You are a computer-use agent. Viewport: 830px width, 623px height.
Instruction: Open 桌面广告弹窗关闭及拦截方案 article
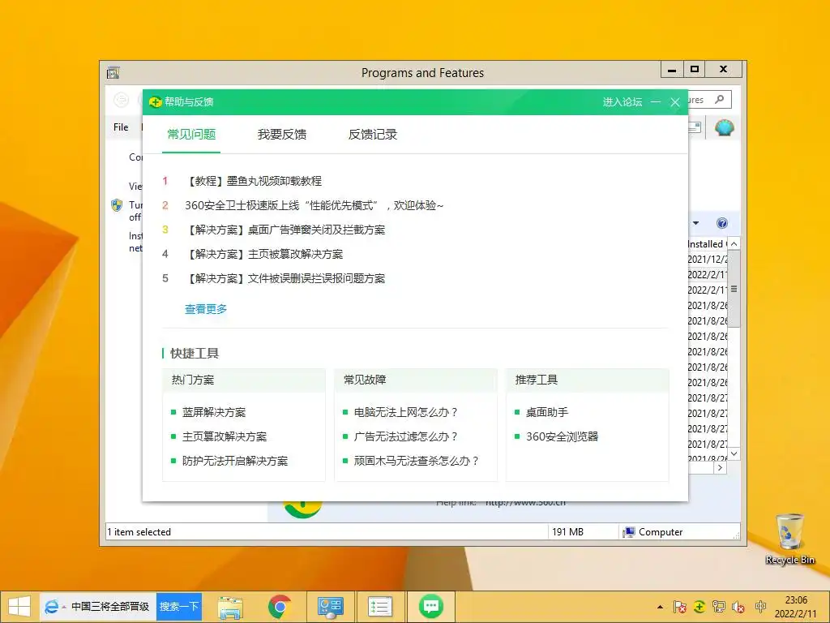[285, 230]
